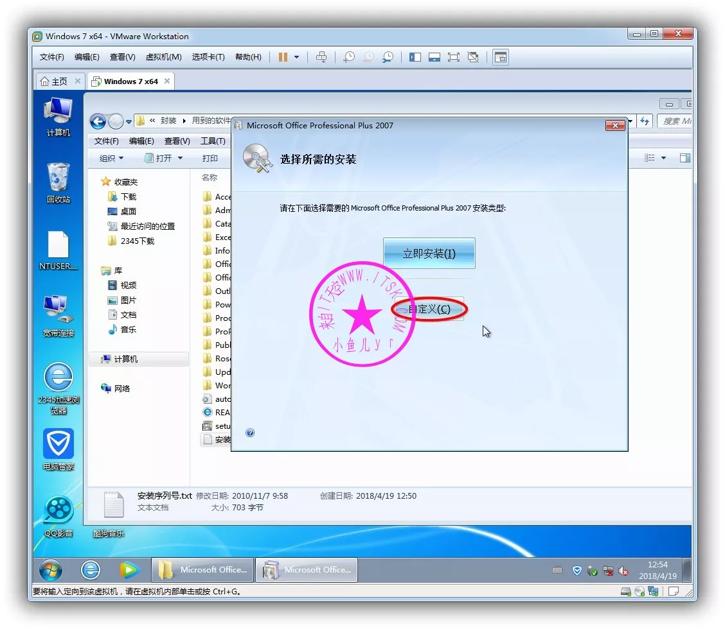Open the power options dropdown beside pause
The image size is (725, 629).
tap(296, 57)
